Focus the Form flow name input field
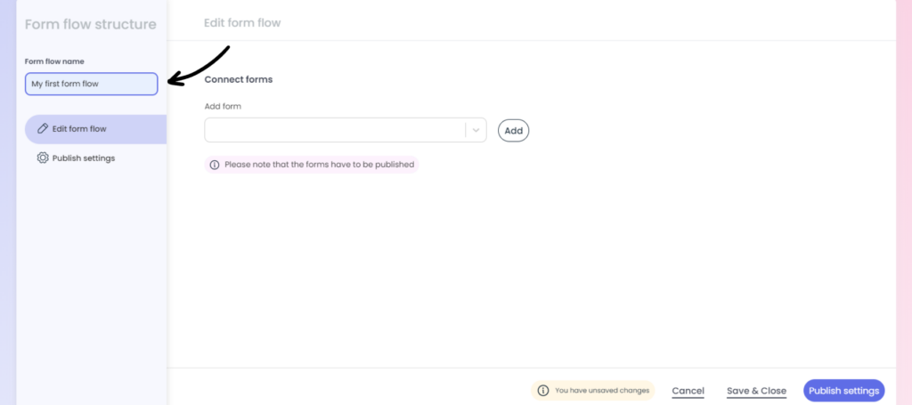 coord(92,84)
